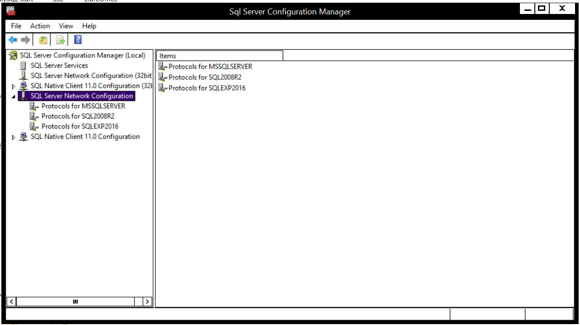Viewport: 580px width, 325px height.
Task: Open the View menu
Action: tap(66, 26)
